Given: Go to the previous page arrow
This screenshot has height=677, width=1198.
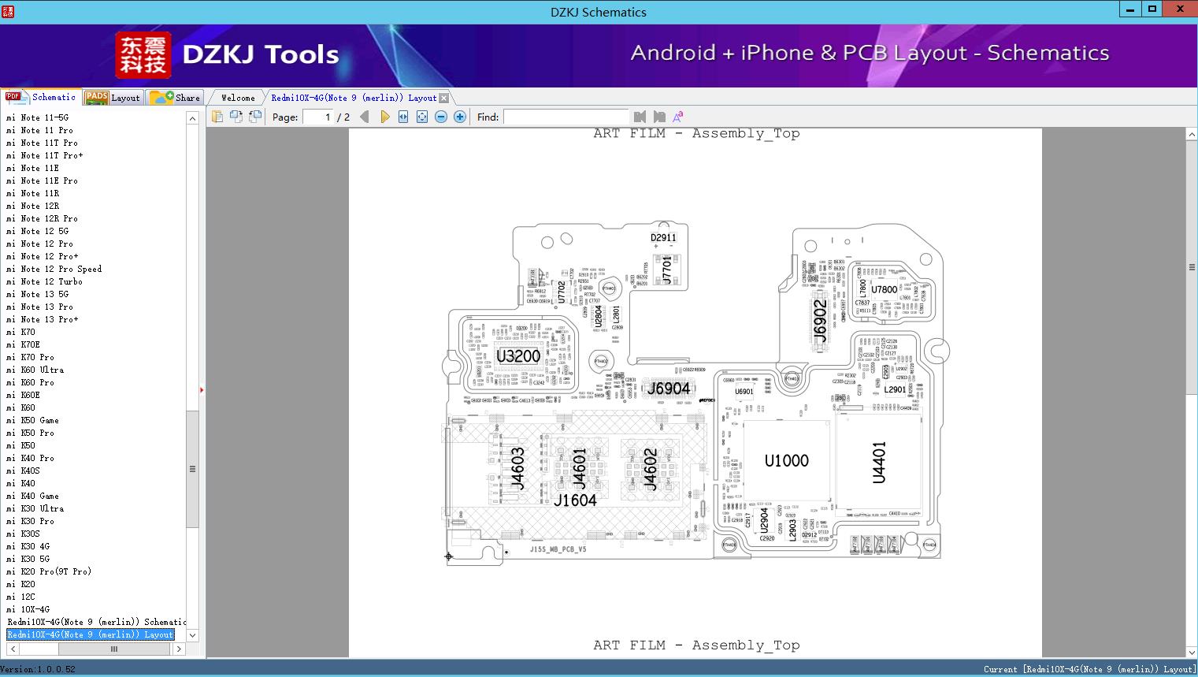Looking at the screenshot, I should point(365,117).
